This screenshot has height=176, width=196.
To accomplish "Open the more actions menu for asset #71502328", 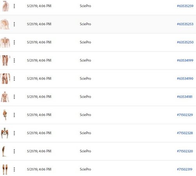I will (x=14, y=133).
